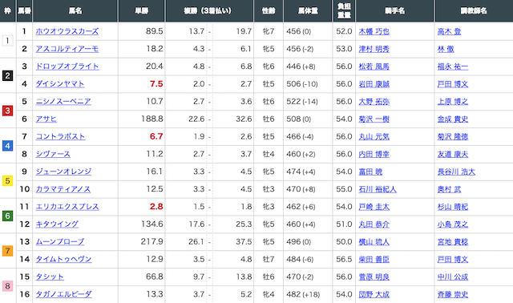Open horse カラマティアノス

pyautogui.click(x=63, y=189)
